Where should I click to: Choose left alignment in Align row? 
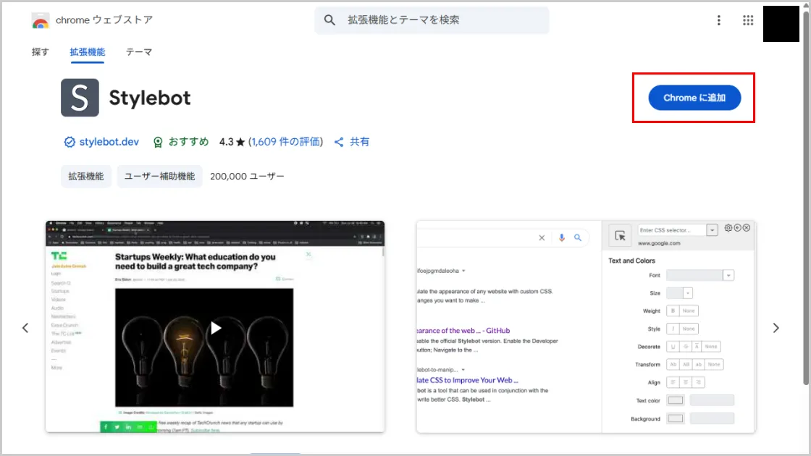pos(673,383)
